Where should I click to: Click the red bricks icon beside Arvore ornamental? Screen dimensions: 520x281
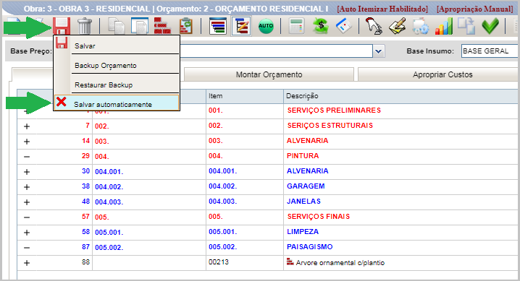click(290, 261)
